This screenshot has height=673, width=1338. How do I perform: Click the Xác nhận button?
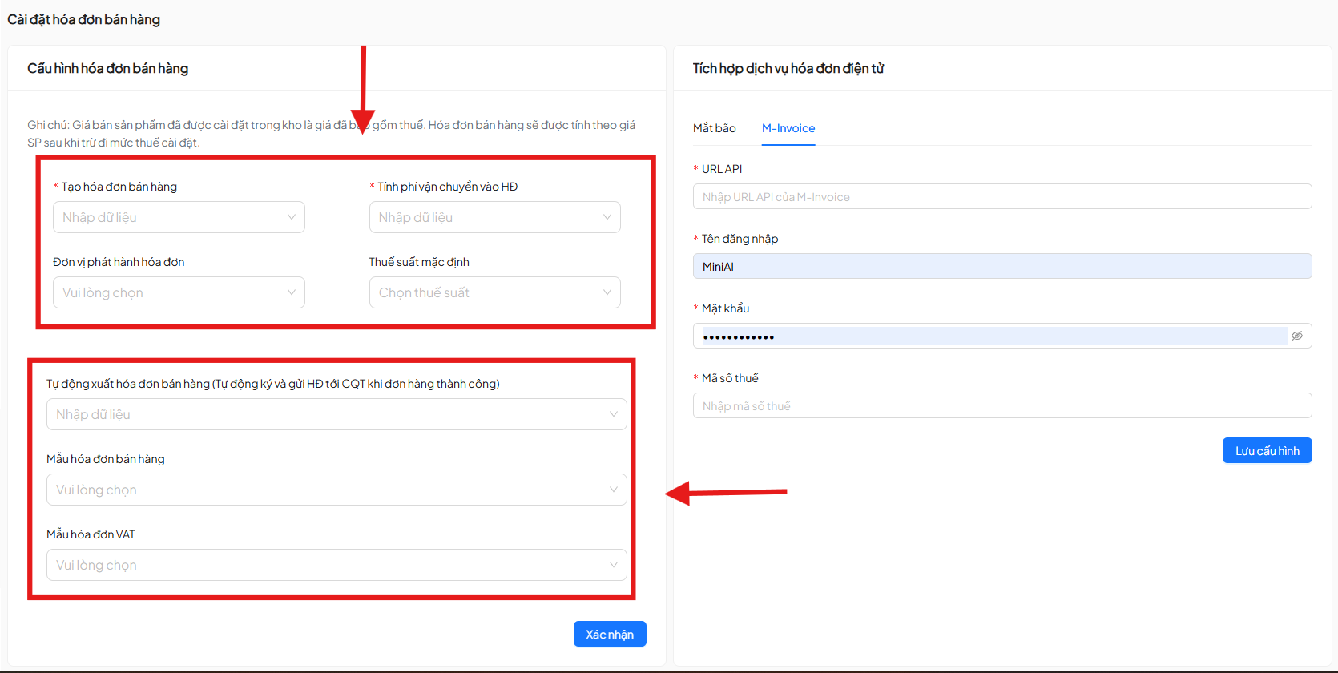pos(609,634)
